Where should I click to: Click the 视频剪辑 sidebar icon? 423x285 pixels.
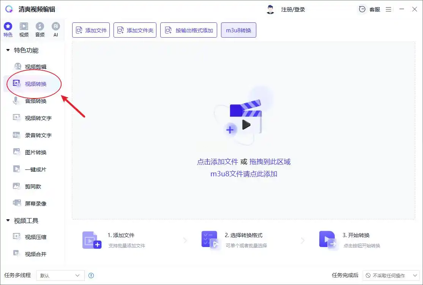point(17,66)
